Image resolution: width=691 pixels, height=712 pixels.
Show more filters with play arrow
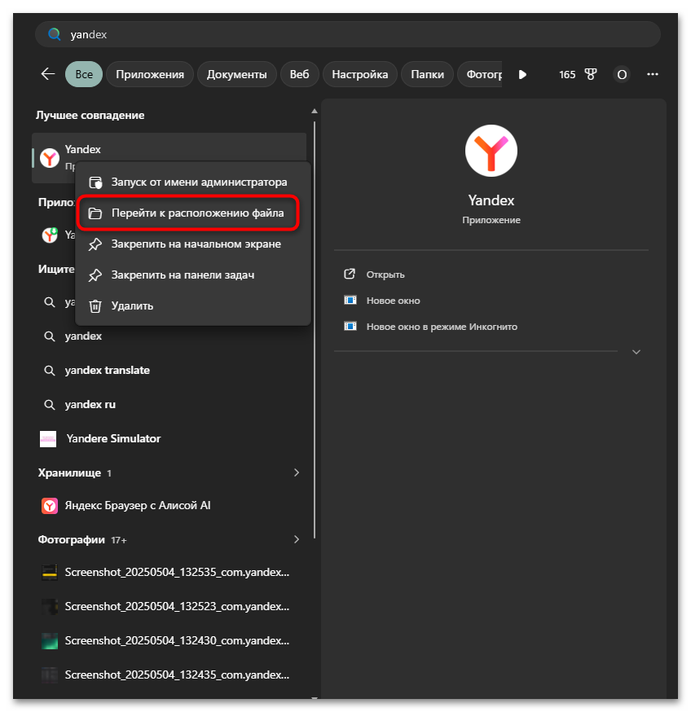click(x=522, y=74)
